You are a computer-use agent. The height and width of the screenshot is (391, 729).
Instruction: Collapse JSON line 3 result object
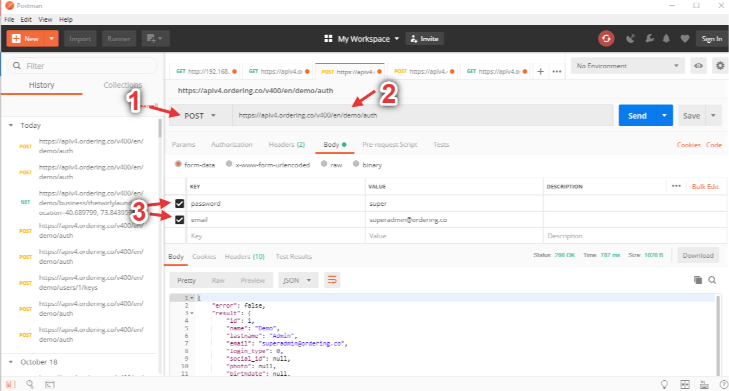coord(192,313)
